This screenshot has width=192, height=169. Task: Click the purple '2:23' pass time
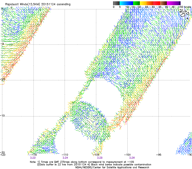(33, 158)
